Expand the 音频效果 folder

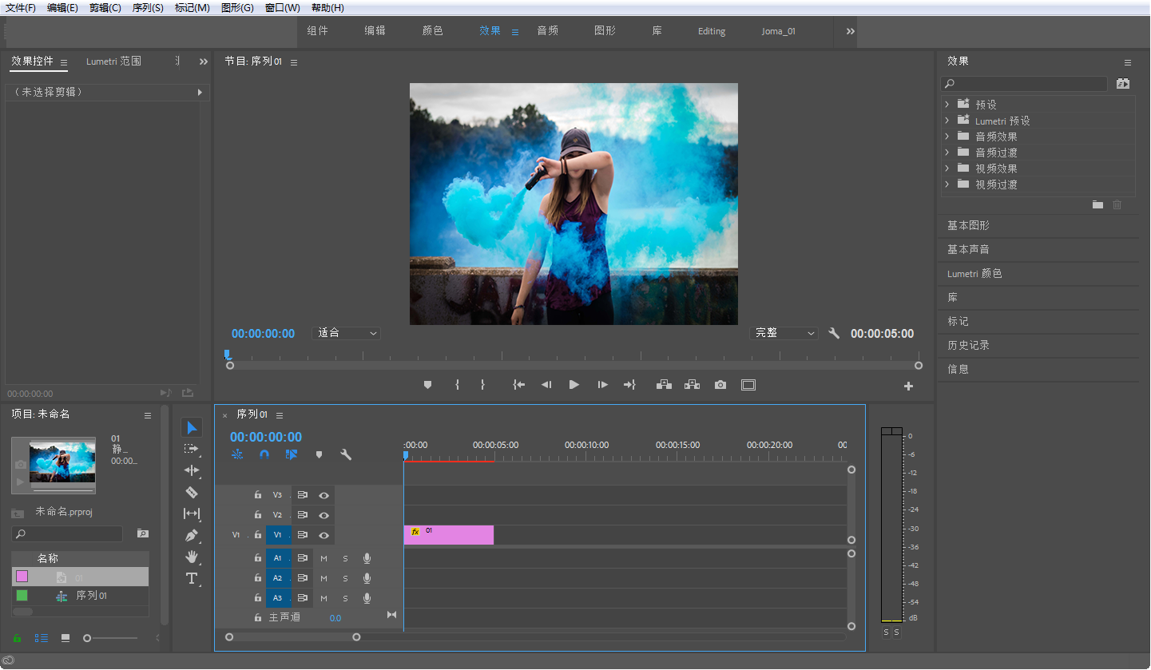pyautogui.click(x=947, y=137)
